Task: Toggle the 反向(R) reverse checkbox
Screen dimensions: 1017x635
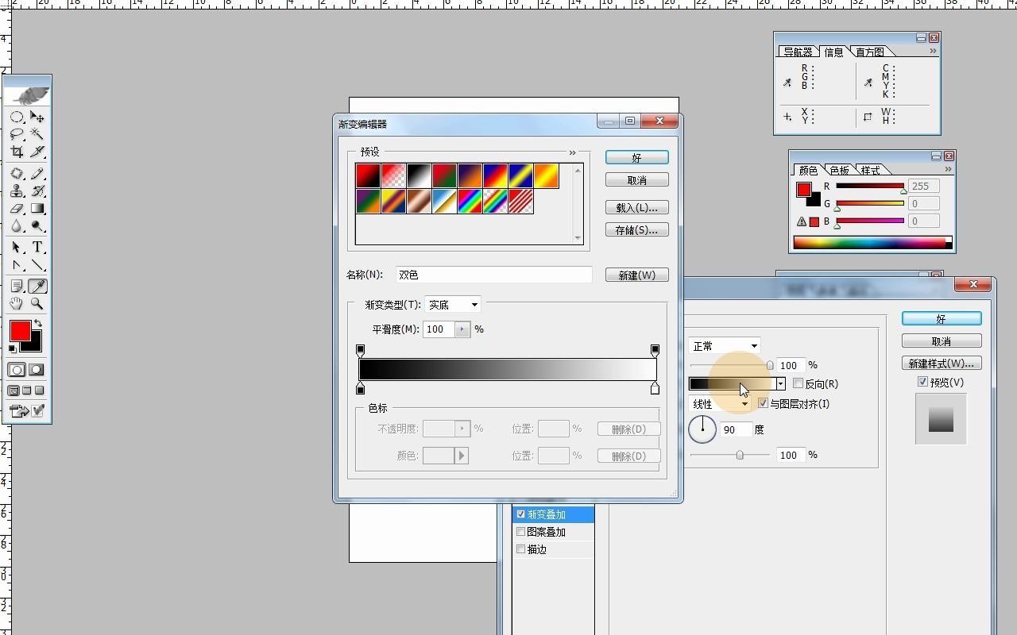Action: pyautogui.click(x=799, y=383)
